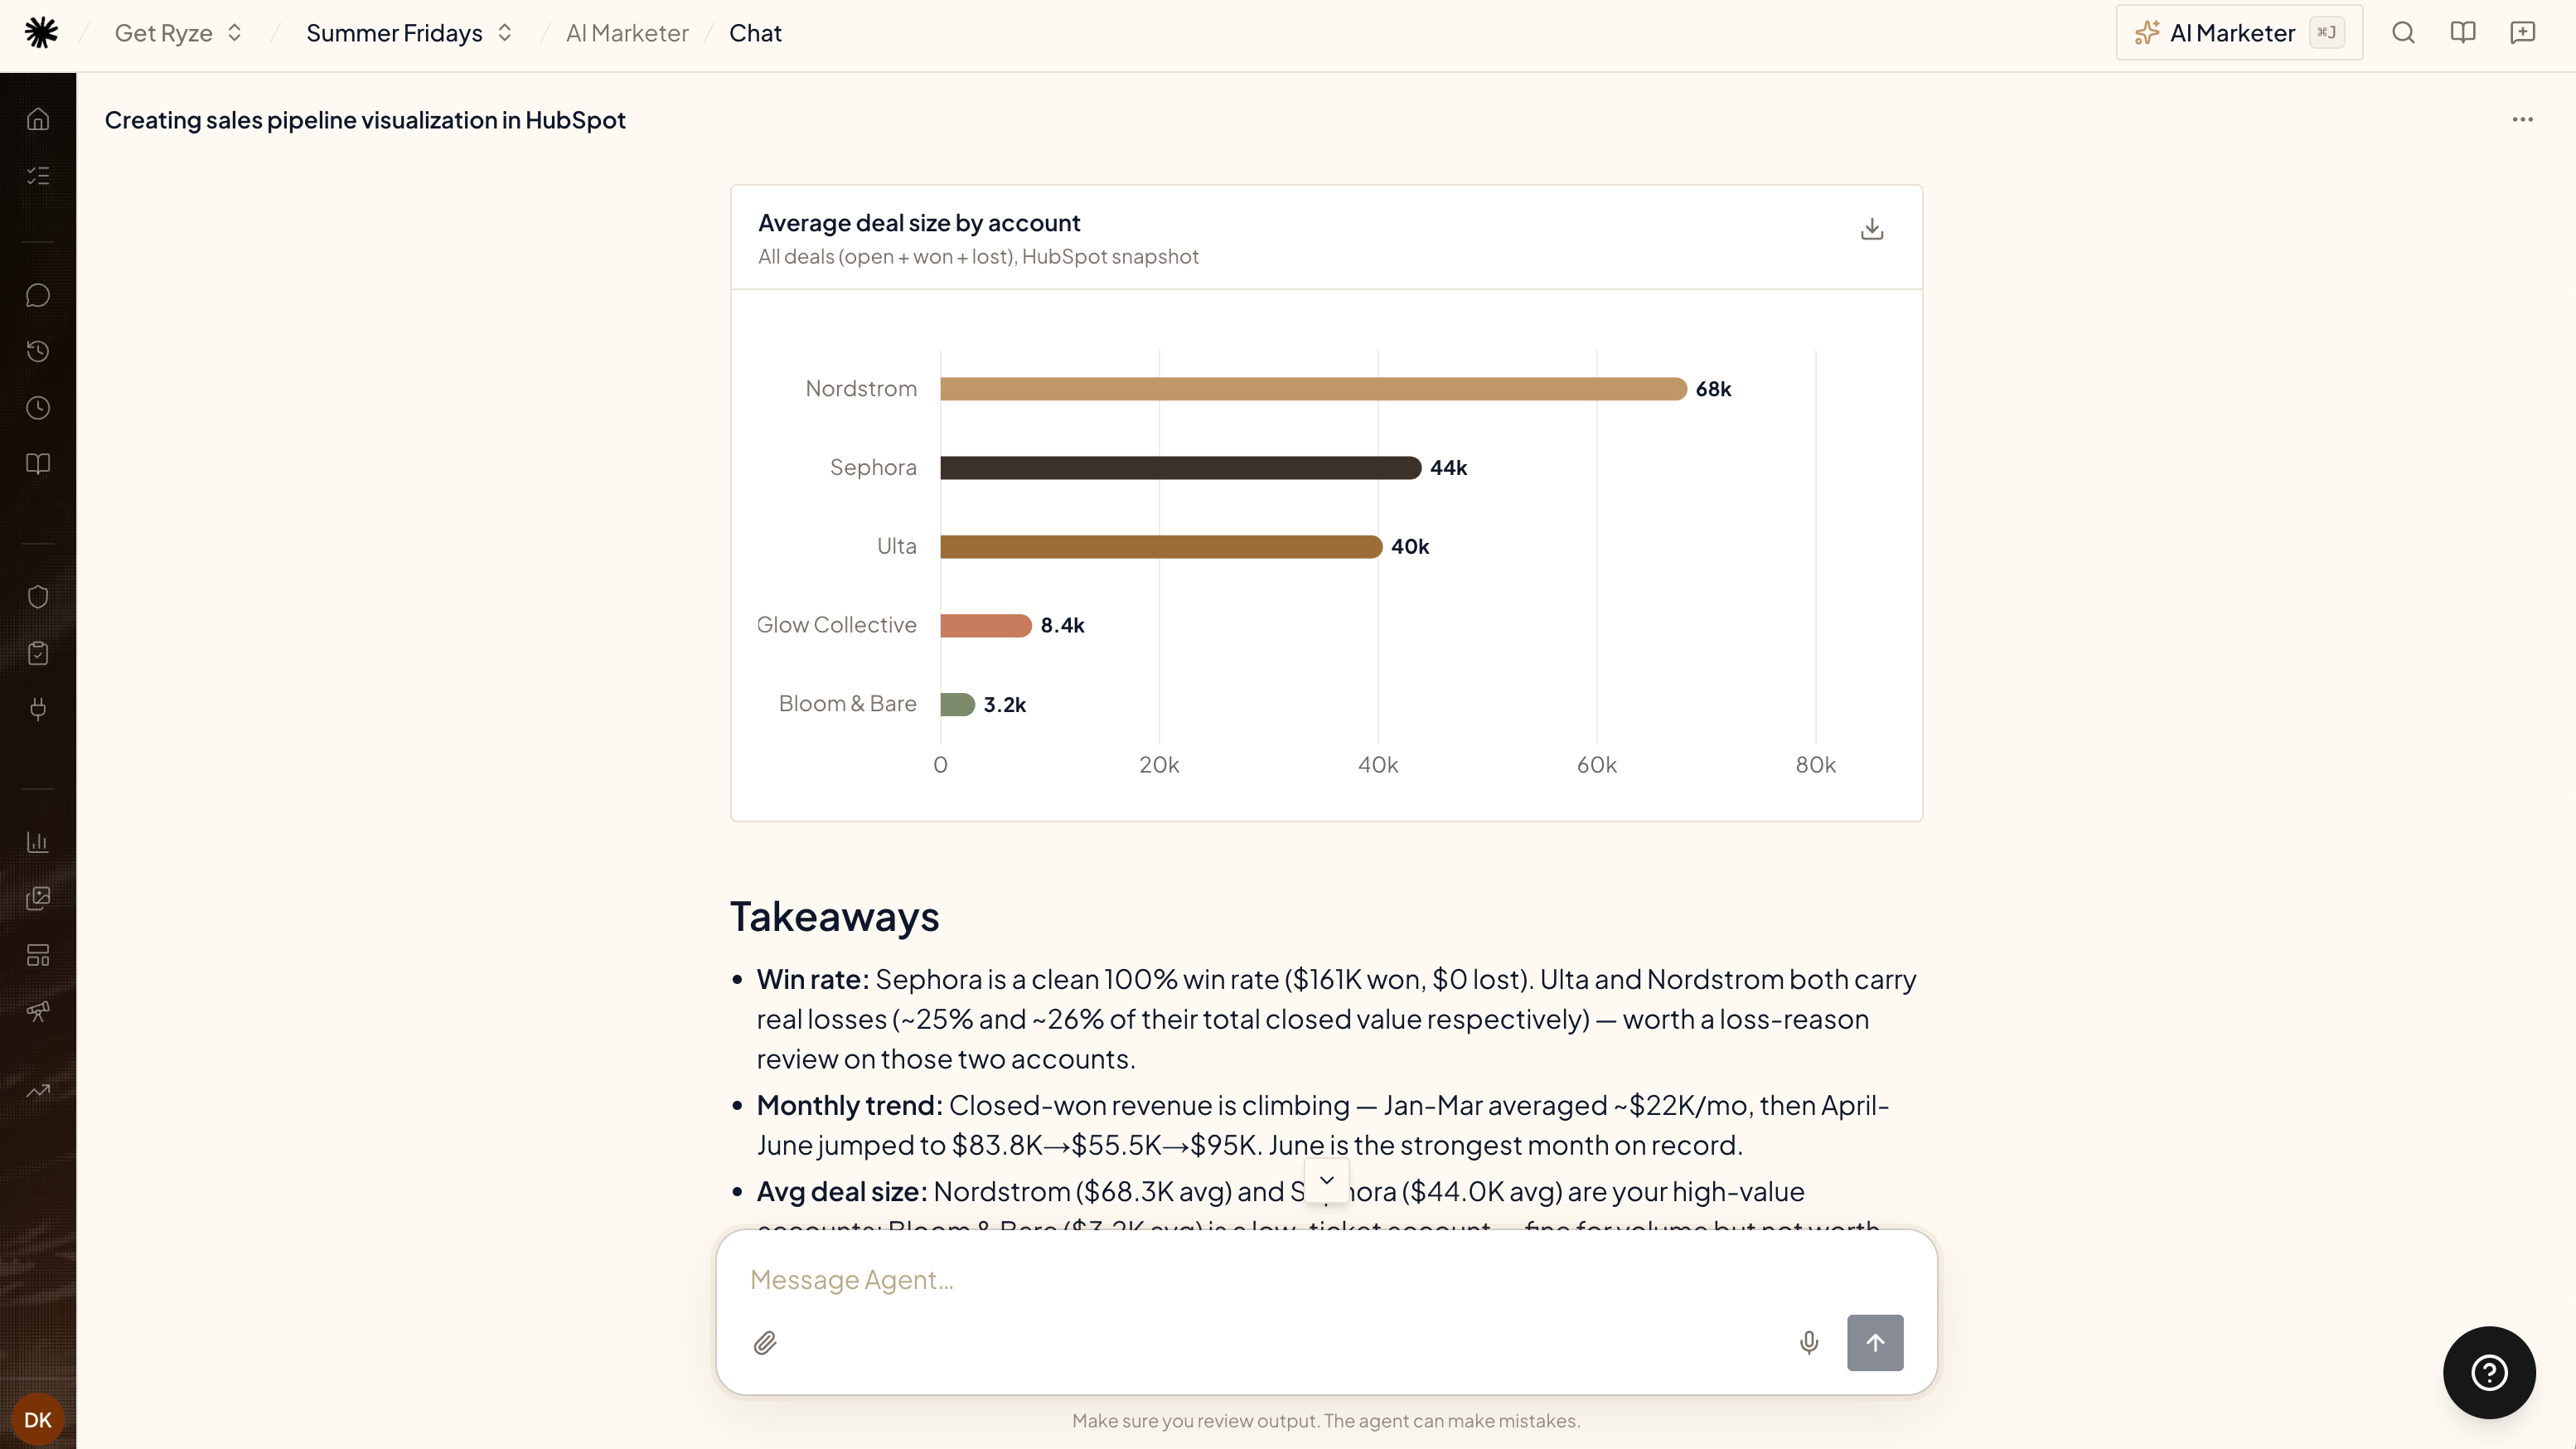Click the "40k" value beside the Ulta bar
This screenshot has width=2576, height=1449.
[1410, 547]
